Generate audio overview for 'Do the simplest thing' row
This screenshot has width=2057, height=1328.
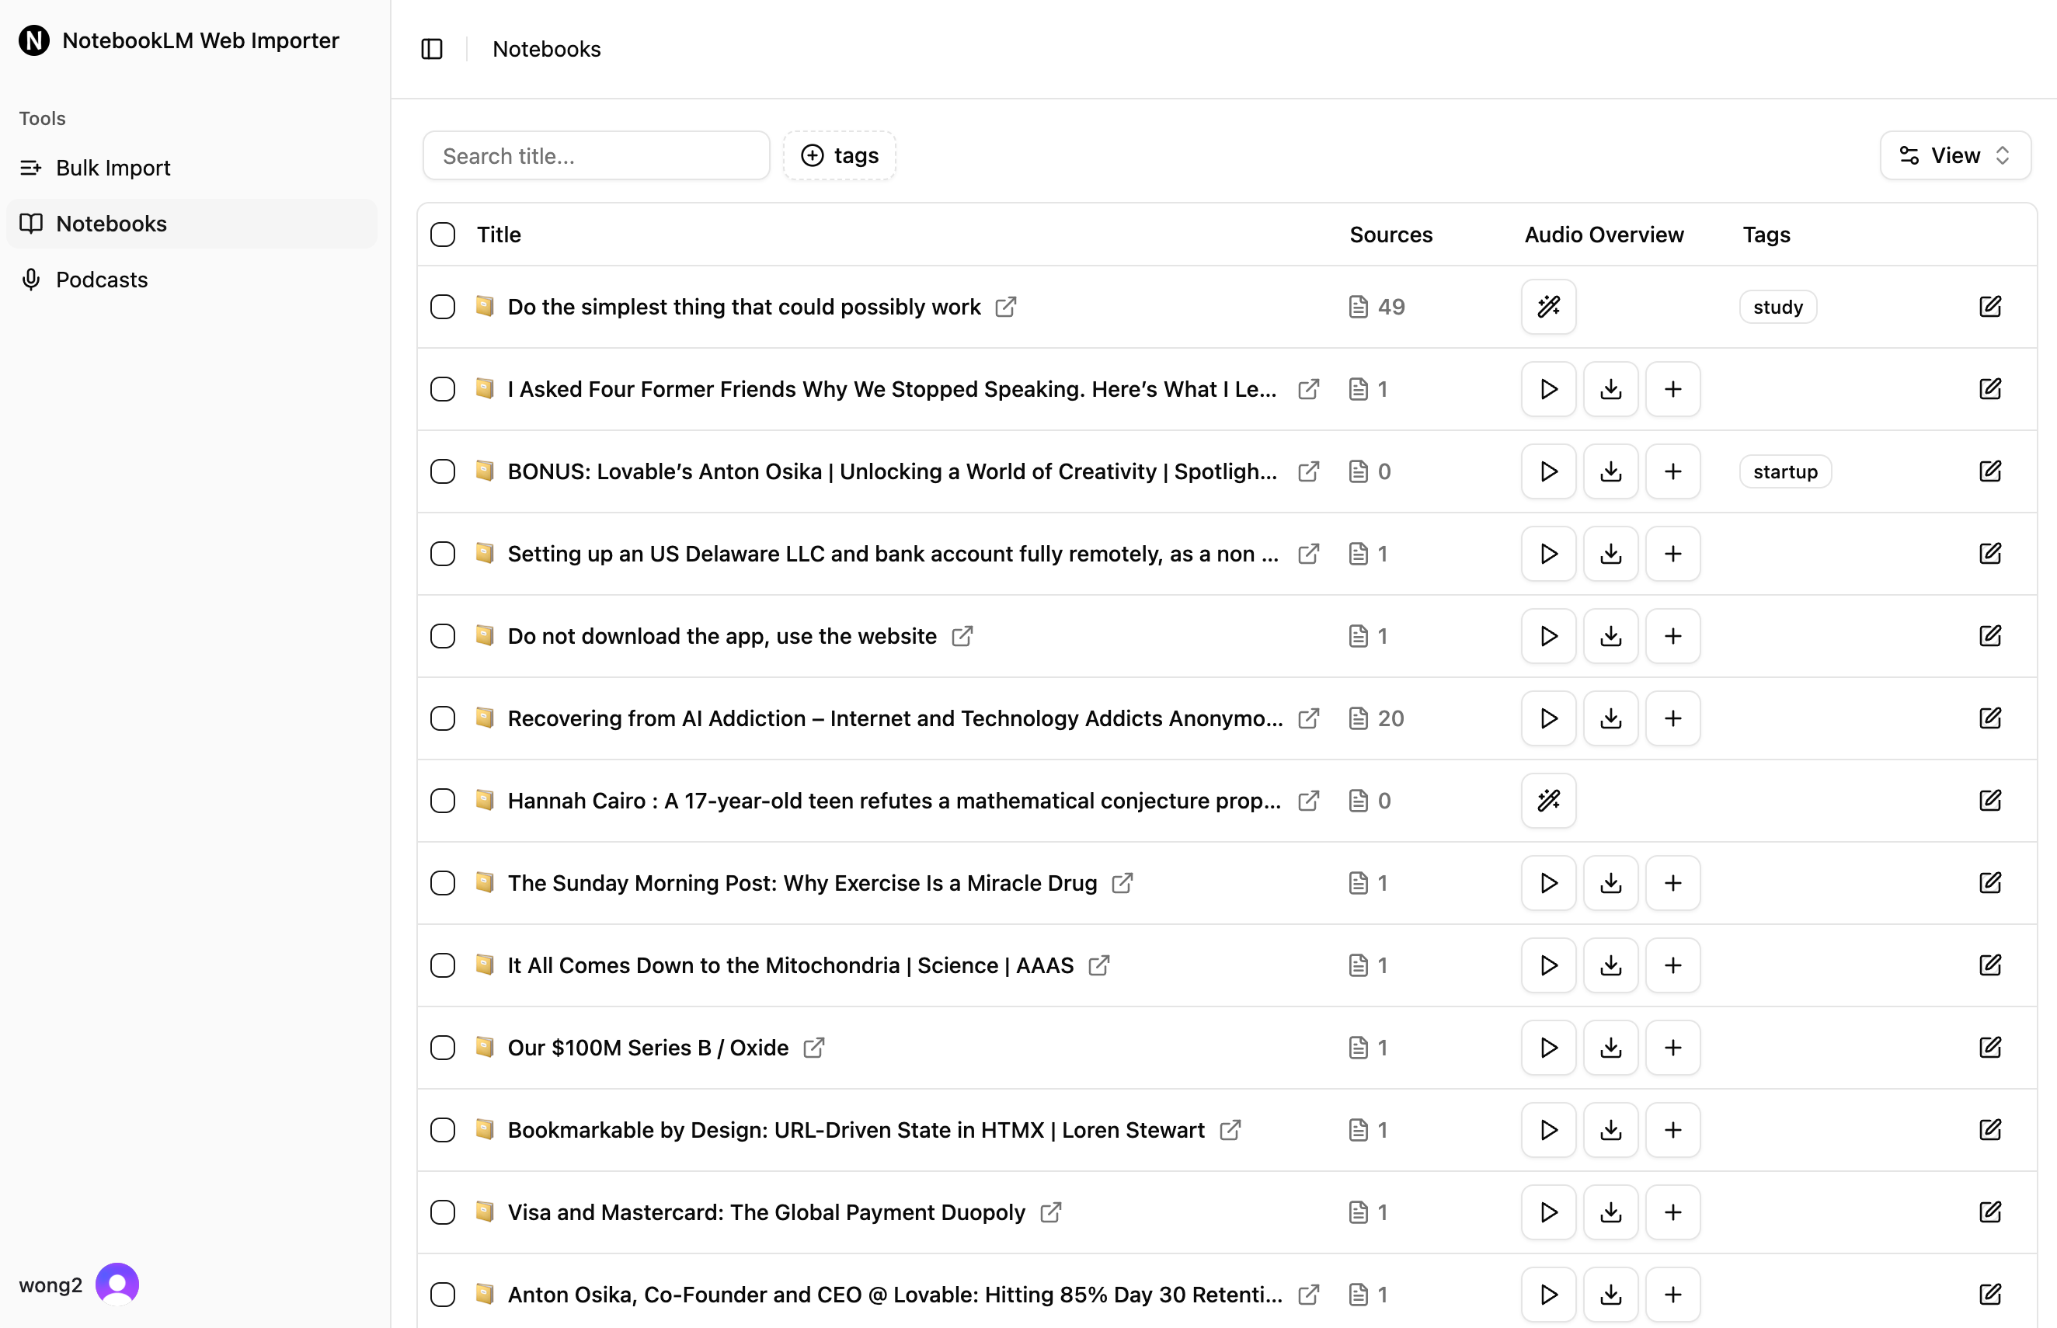tap(1548, 307)
